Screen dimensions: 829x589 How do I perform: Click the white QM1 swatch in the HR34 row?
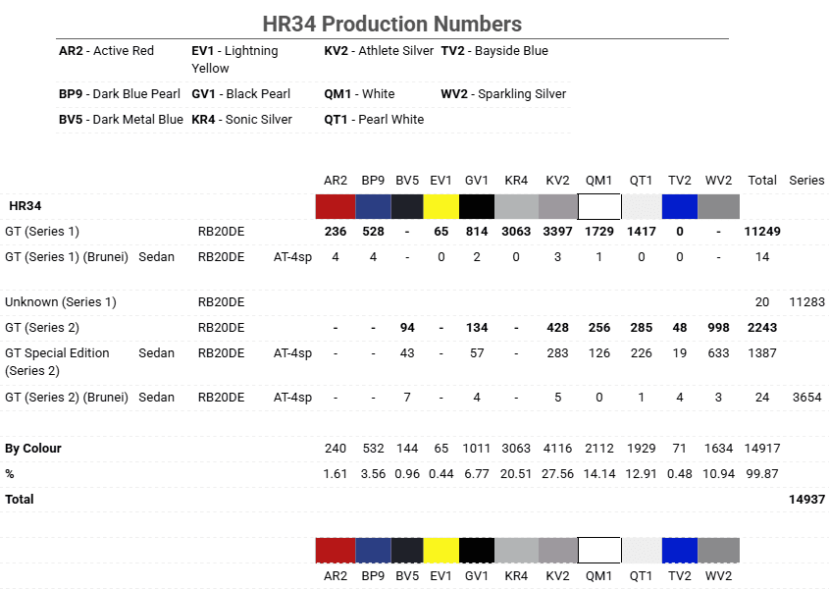(x=598, y=206)
